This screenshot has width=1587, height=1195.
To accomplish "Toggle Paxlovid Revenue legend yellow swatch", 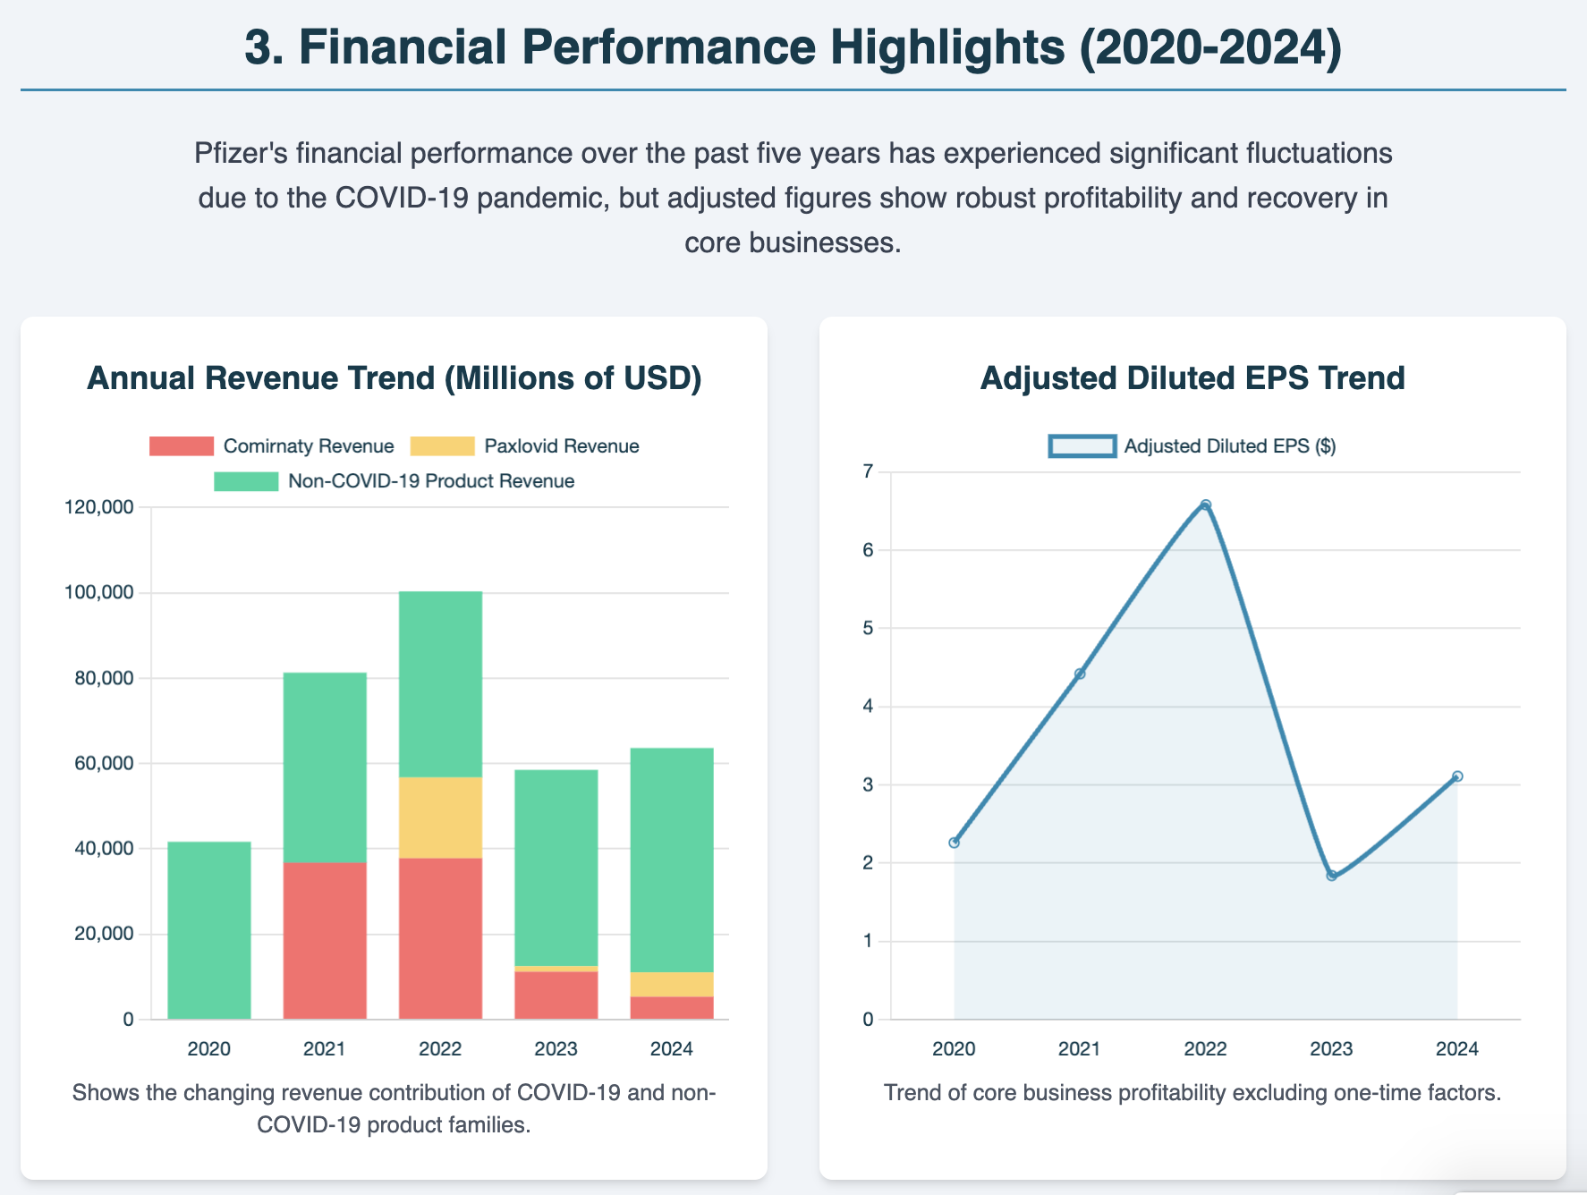I will click(x=442, y=446).
